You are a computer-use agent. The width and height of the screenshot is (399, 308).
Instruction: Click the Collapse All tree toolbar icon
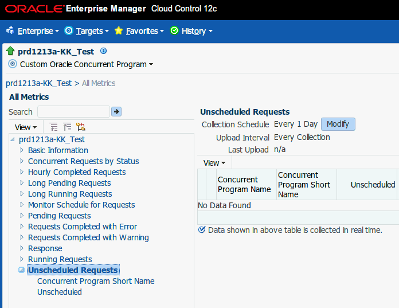click(67, 127)
